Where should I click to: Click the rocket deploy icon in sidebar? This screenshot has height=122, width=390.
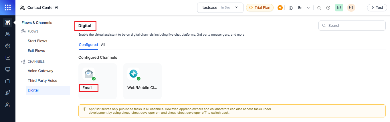8,93
